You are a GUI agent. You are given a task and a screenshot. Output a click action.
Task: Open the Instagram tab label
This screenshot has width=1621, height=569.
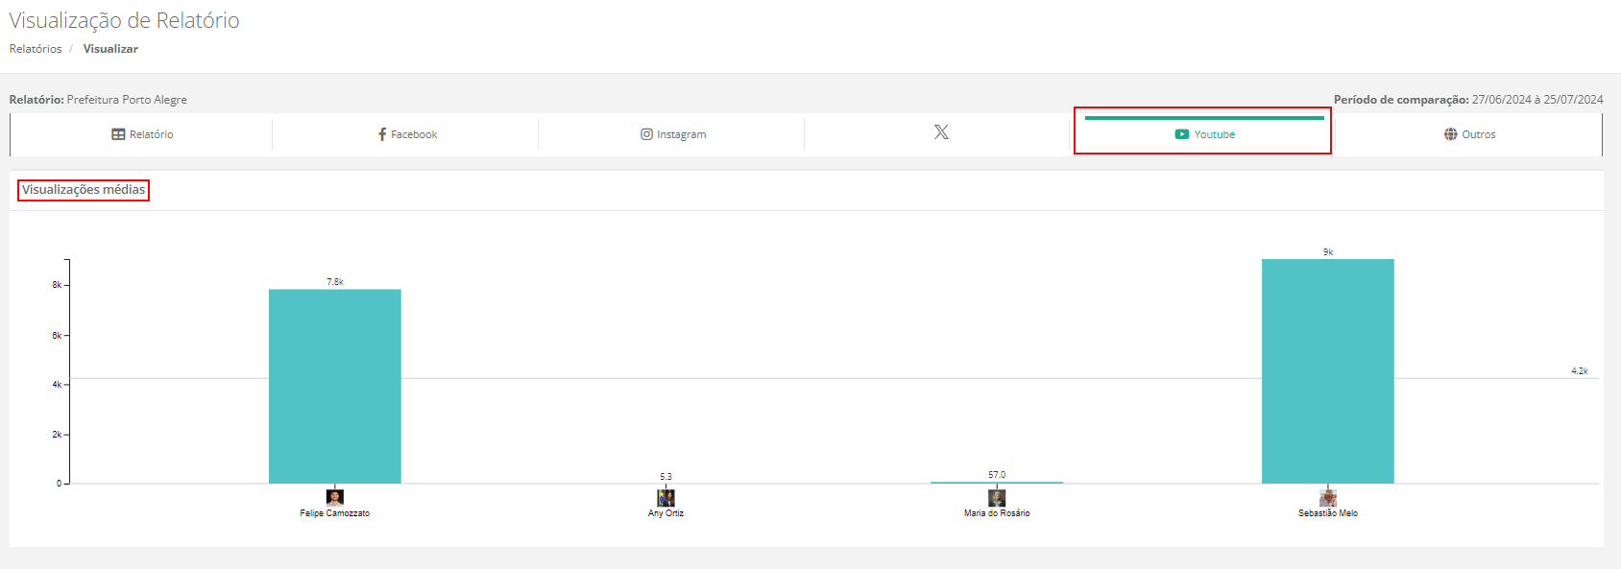(x=681, y=134)
